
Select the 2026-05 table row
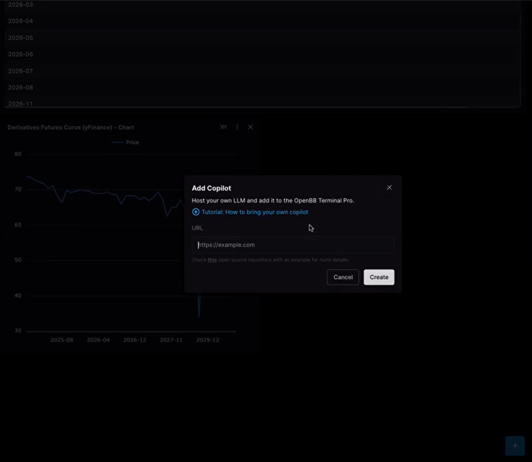pos(263,37)
